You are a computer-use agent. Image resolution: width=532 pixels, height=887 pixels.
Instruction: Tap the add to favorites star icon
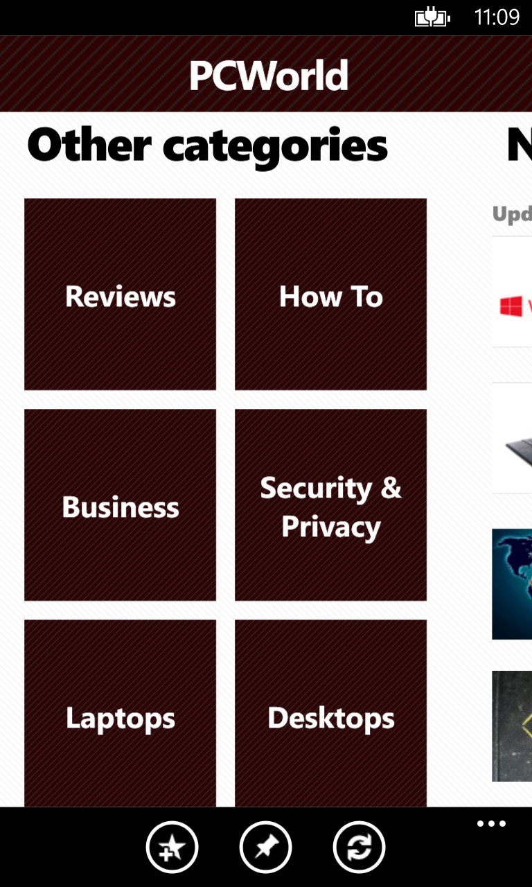pos(172,847)
